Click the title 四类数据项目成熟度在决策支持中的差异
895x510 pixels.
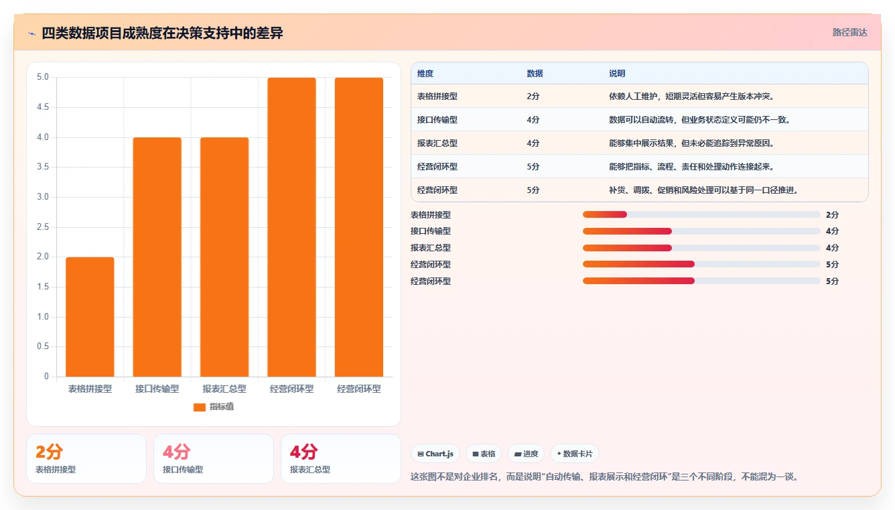click(x=162, y=34)
